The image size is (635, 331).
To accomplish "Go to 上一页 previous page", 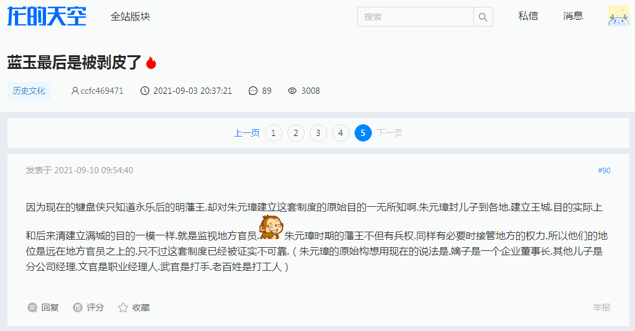I will (247, 133).
